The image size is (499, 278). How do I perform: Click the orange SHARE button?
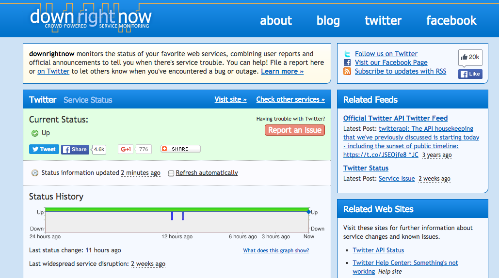coord(180,149)
